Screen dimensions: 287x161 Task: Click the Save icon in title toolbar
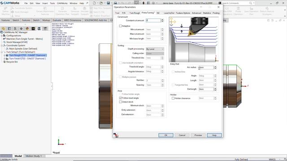[x=109, y=3]
